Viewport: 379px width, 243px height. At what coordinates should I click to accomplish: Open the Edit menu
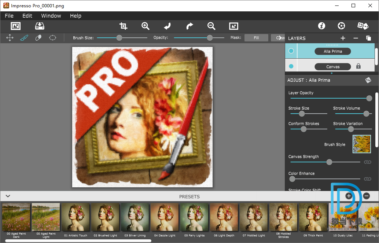coord(27,16)
